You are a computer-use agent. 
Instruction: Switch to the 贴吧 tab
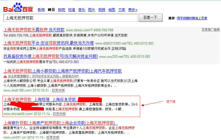tap(62, 10)
